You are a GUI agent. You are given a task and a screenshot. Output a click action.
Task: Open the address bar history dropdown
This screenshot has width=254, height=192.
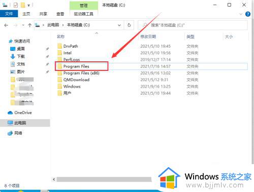coord(119,25)
